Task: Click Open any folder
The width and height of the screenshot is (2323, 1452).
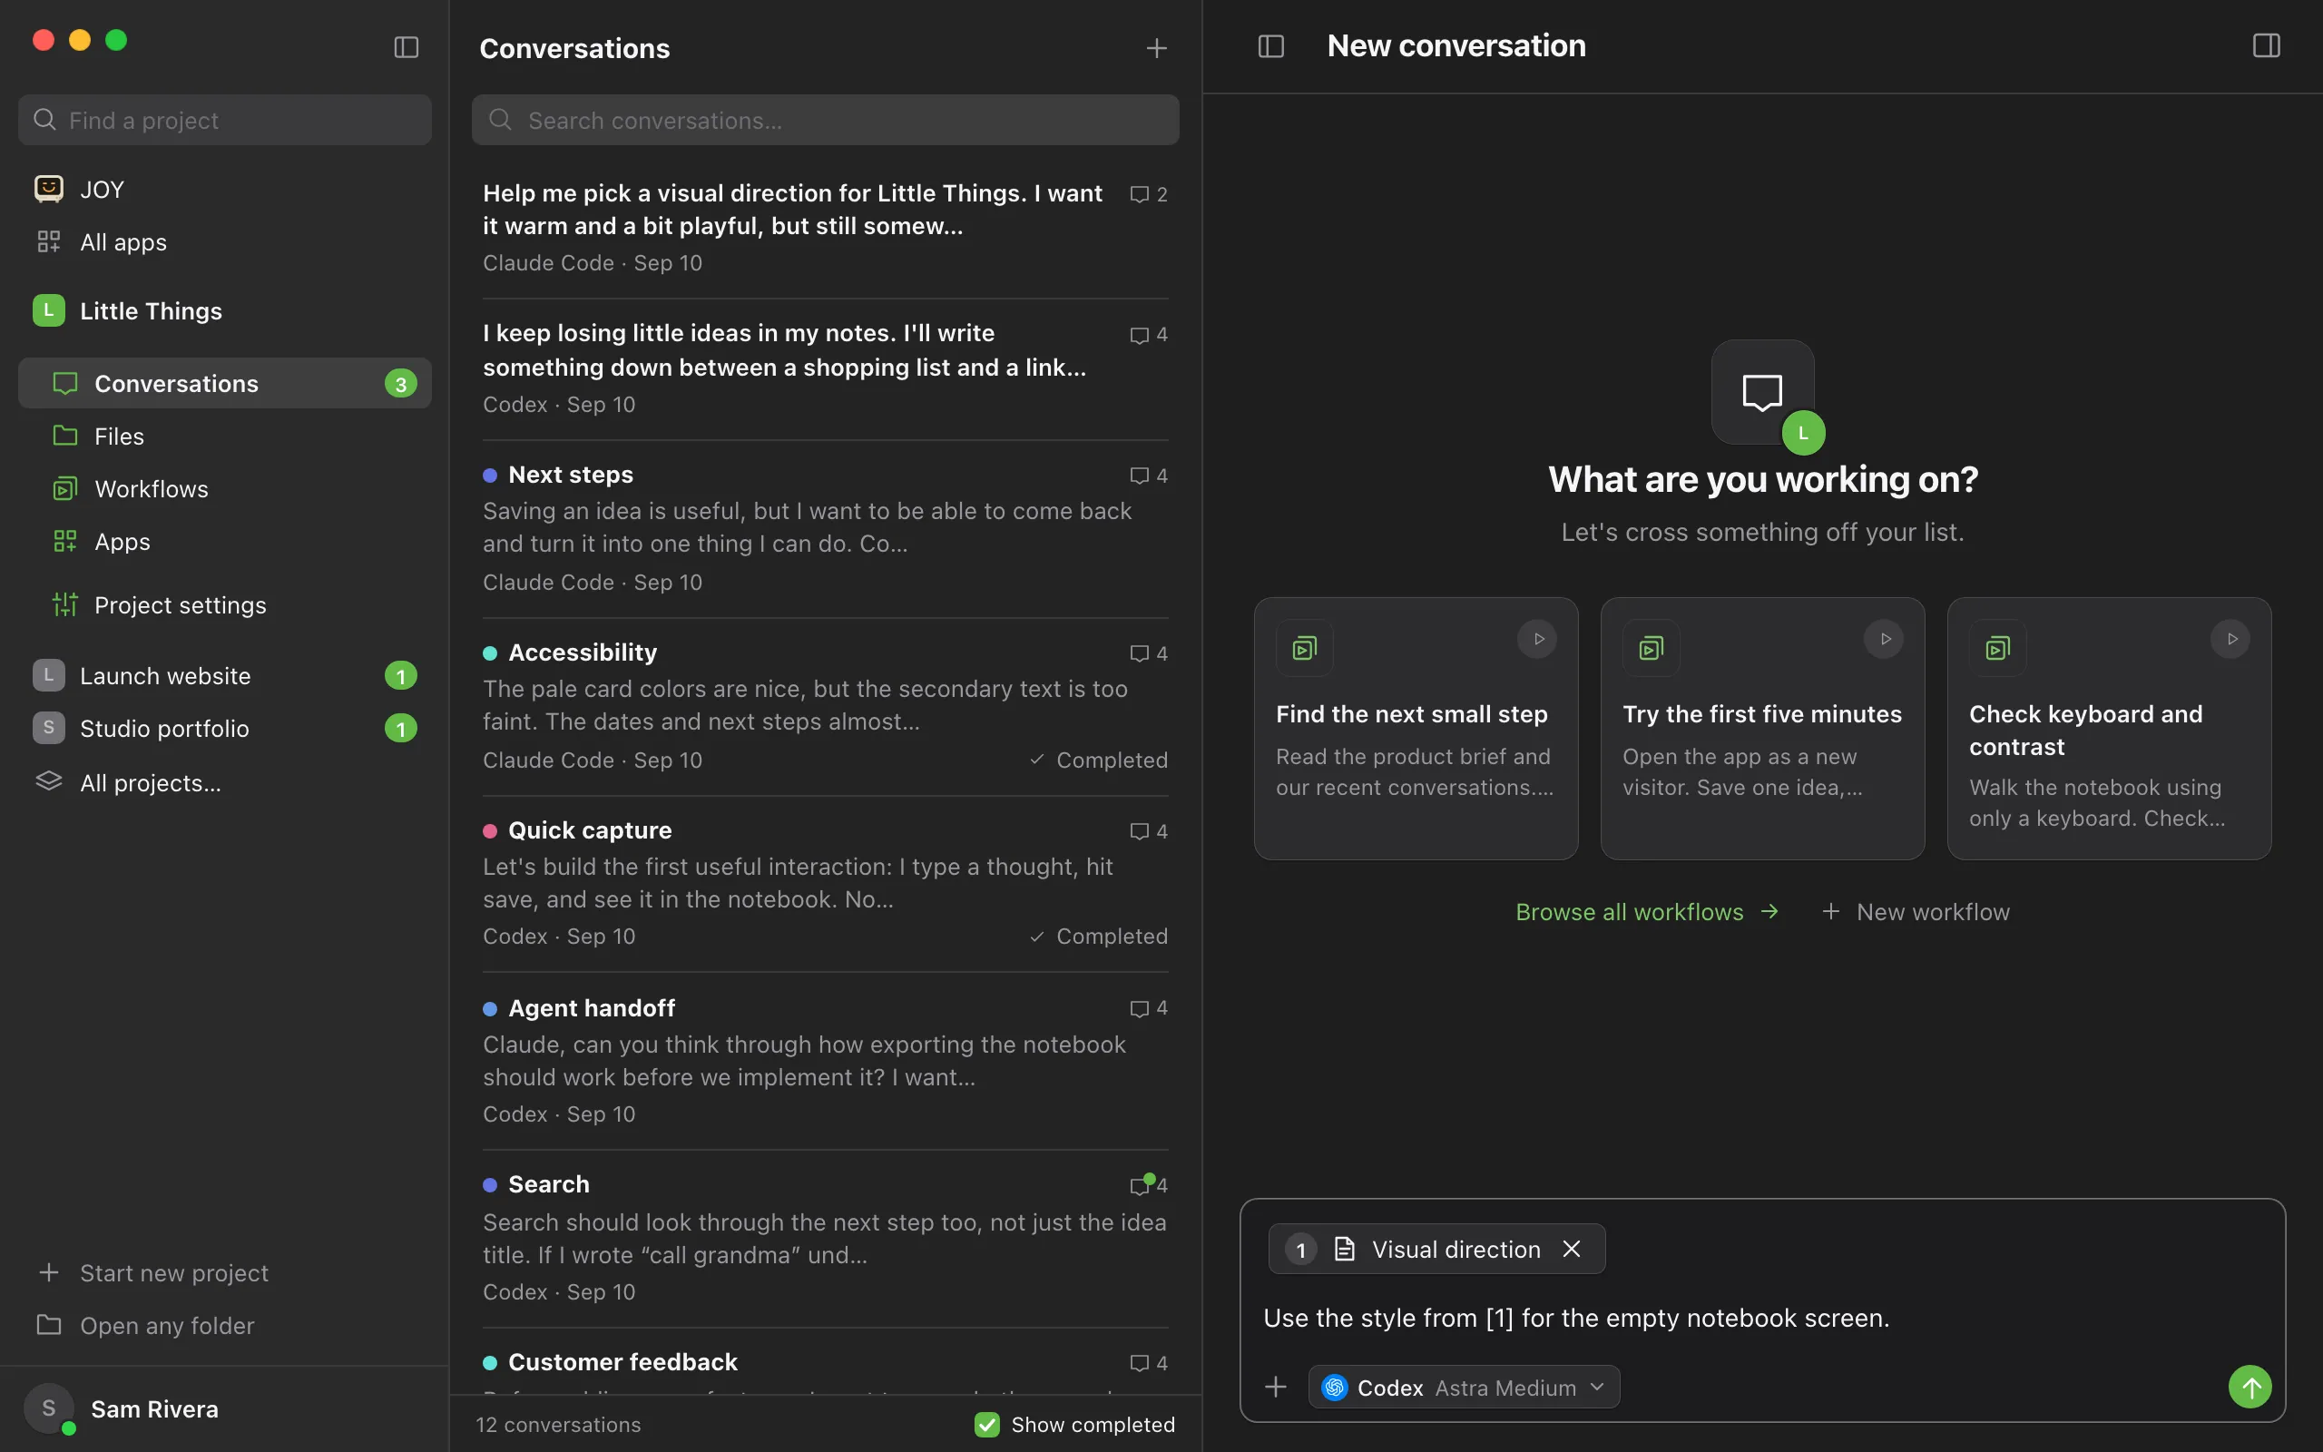Action: [x=225, y=1325]
